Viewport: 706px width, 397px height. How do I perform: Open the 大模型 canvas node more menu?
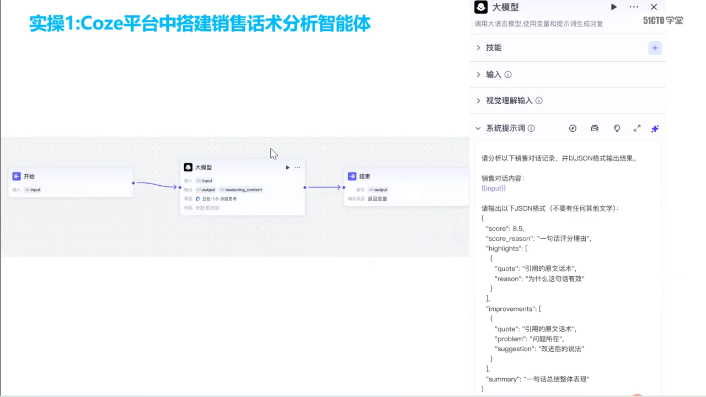(x=297, y=167)
